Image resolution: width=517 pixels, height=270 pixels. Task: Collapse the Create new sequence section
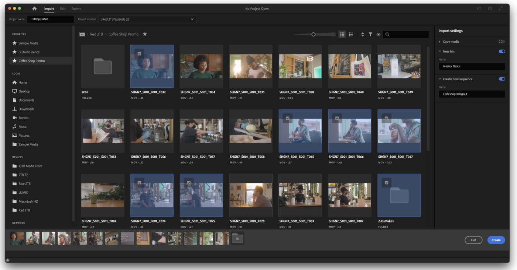439,79
